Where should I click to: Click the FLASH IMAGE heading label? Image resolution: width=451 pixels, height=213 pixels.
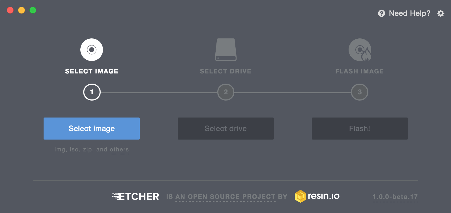360,71
